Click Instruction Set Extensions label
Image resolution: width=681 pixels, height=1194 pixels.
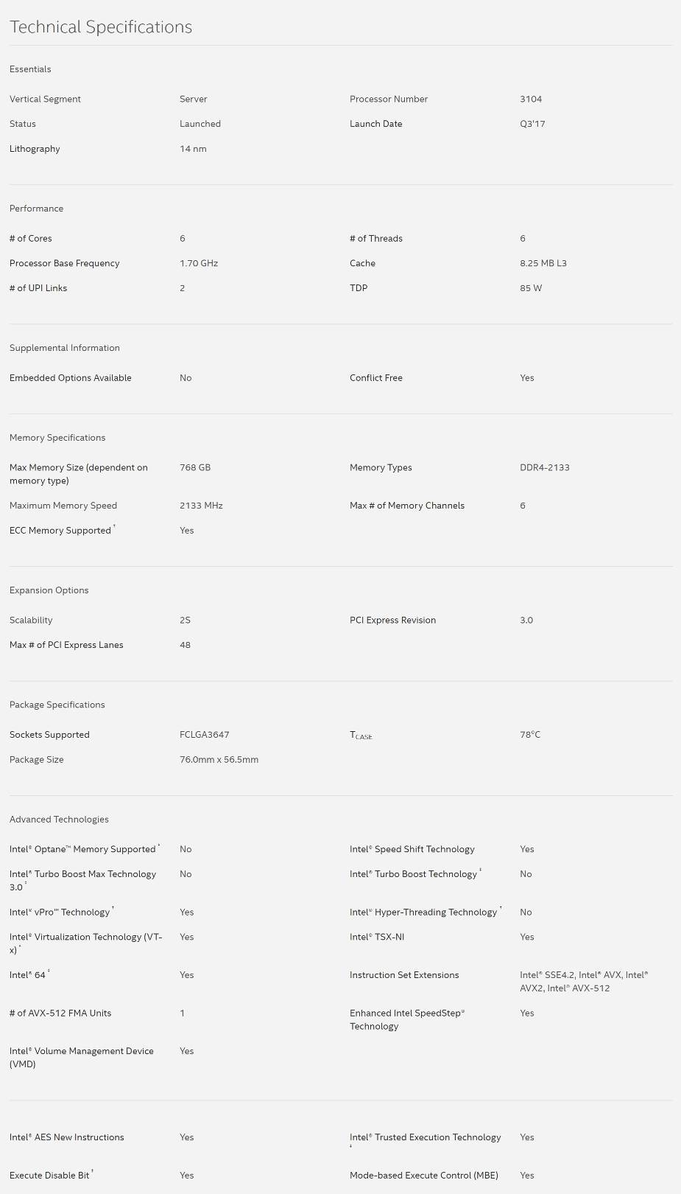coord(404,975)
